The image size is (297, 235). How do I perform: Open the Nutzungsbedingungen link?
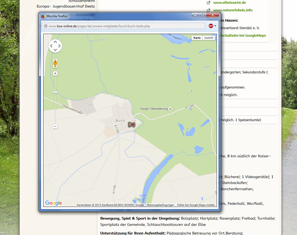[x=161, y=205]
